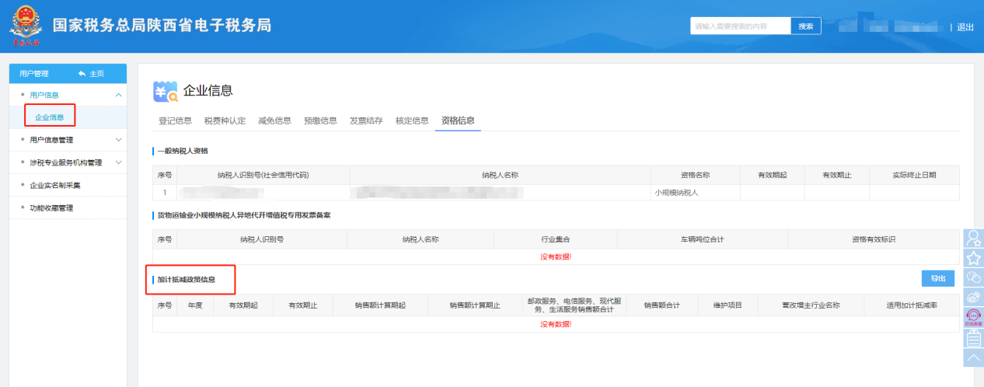Screen dimensions: 984x387
Task: Go to 主页 from sidebar header
Action: tap(92, 74)
